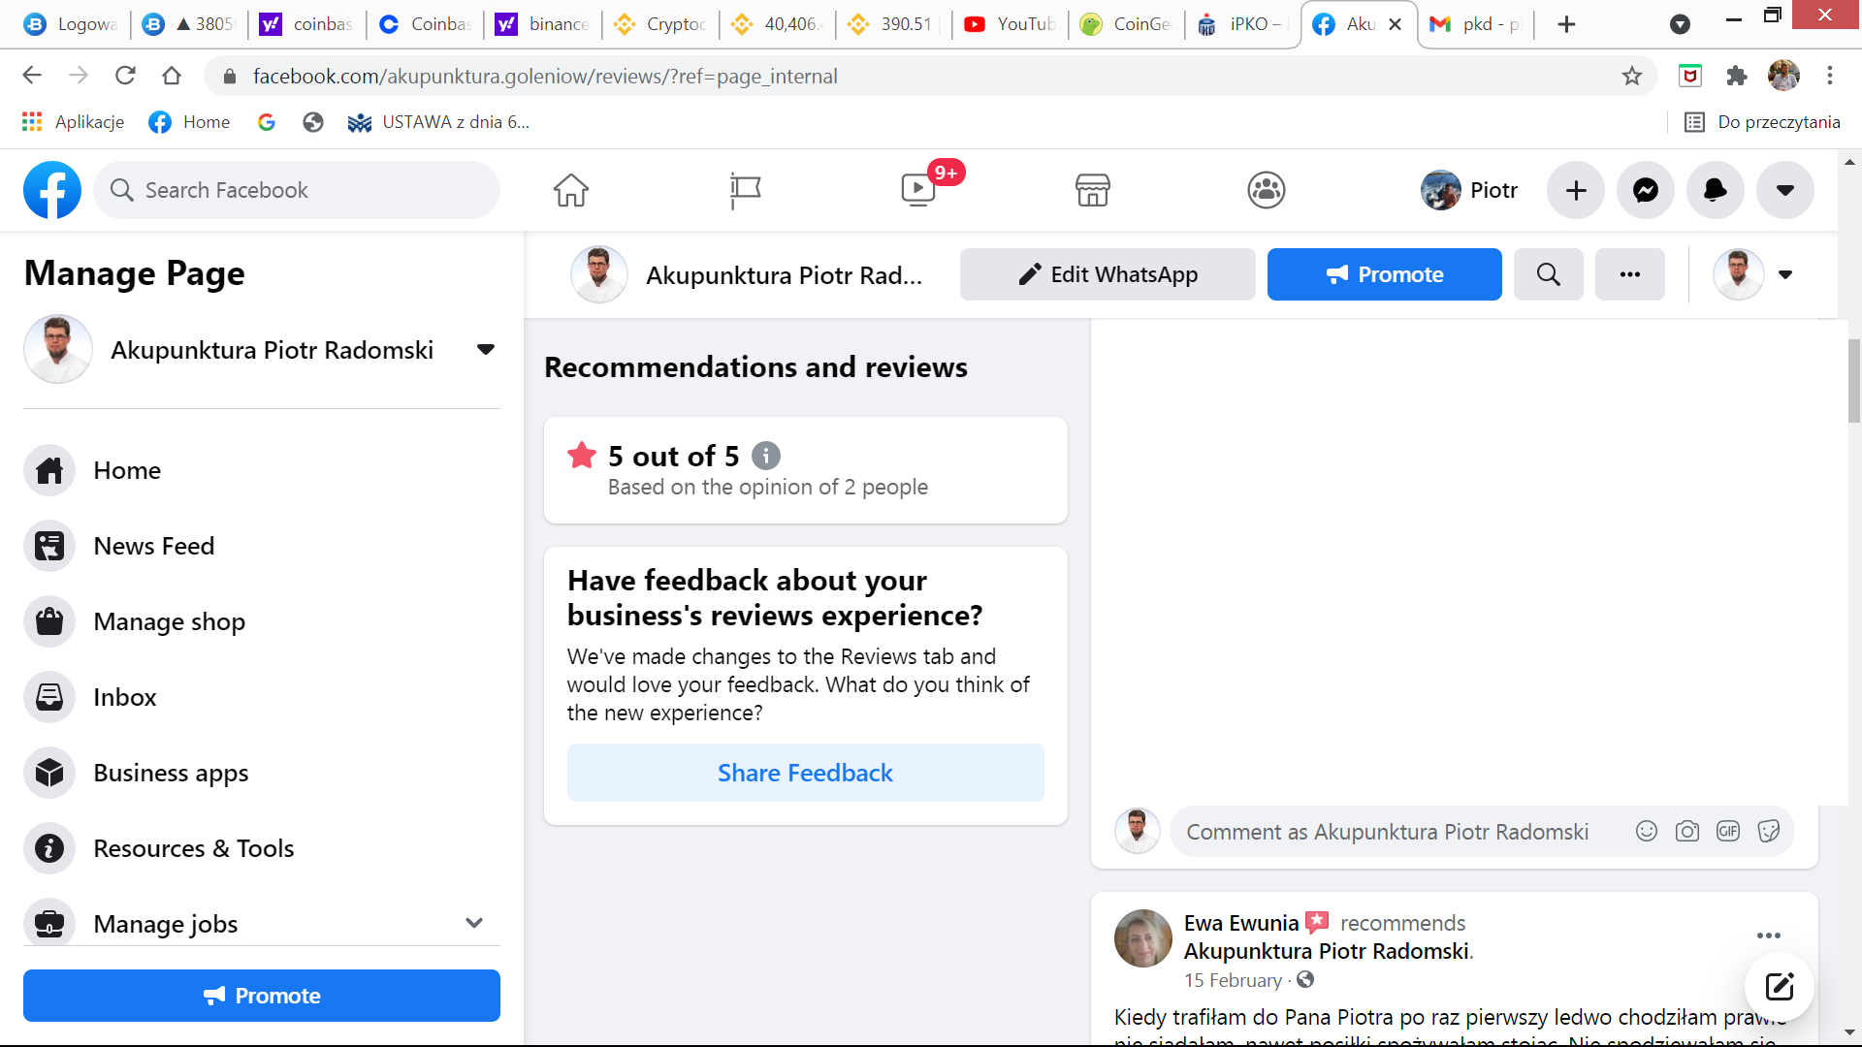Click Ewa Ewunia's profile picture
Screen dimensions: 1862x1047
pyautogui.click(x=1143, y=938)
